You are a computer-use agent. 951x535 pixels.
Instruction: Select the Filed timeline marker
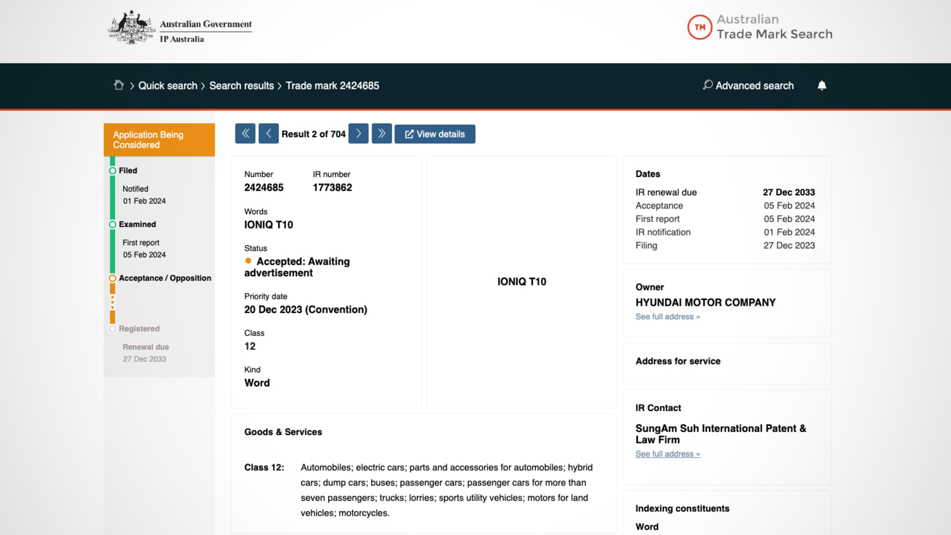112,171
